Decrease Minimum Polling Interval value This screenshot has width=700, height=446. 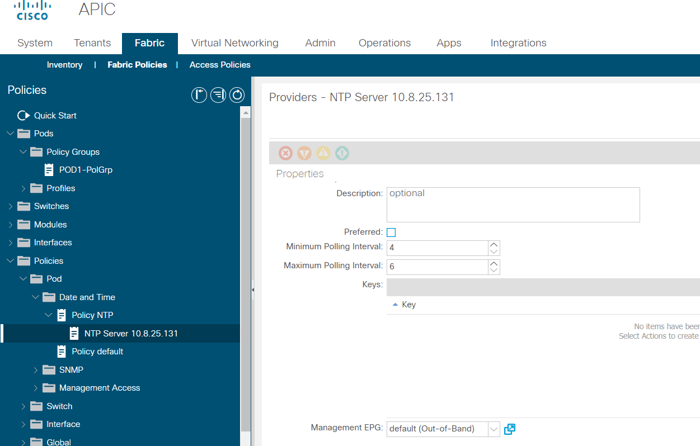[494, 252]
